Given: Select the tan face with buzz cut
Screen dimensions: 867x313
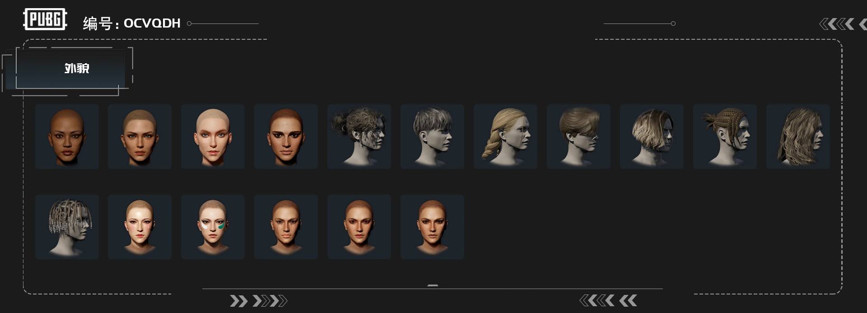Looking at the screenshot, I should [140, 136].
